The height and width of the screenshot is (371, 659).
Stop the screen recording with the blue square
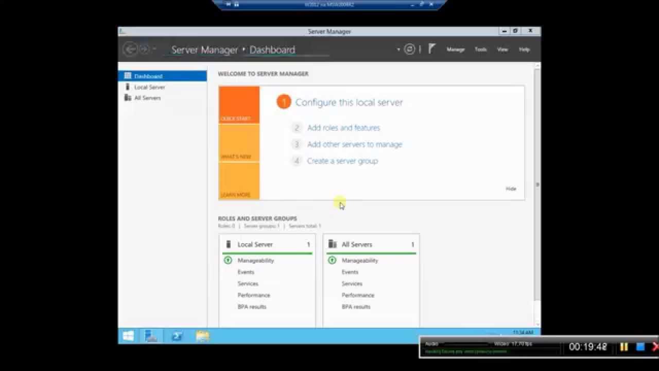[640, 347]
